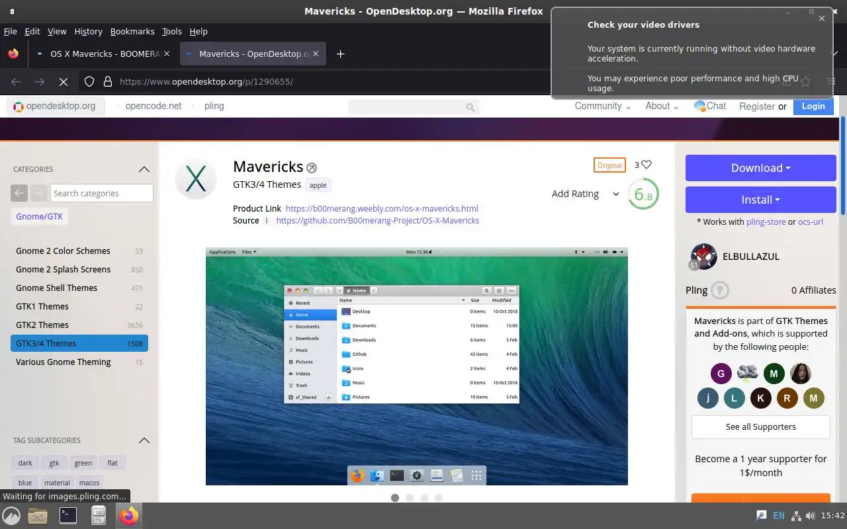The width and height of the screenshot is (847, 529).
Task: Open the file manager drawer in taskbar
Action: point(99,515)
